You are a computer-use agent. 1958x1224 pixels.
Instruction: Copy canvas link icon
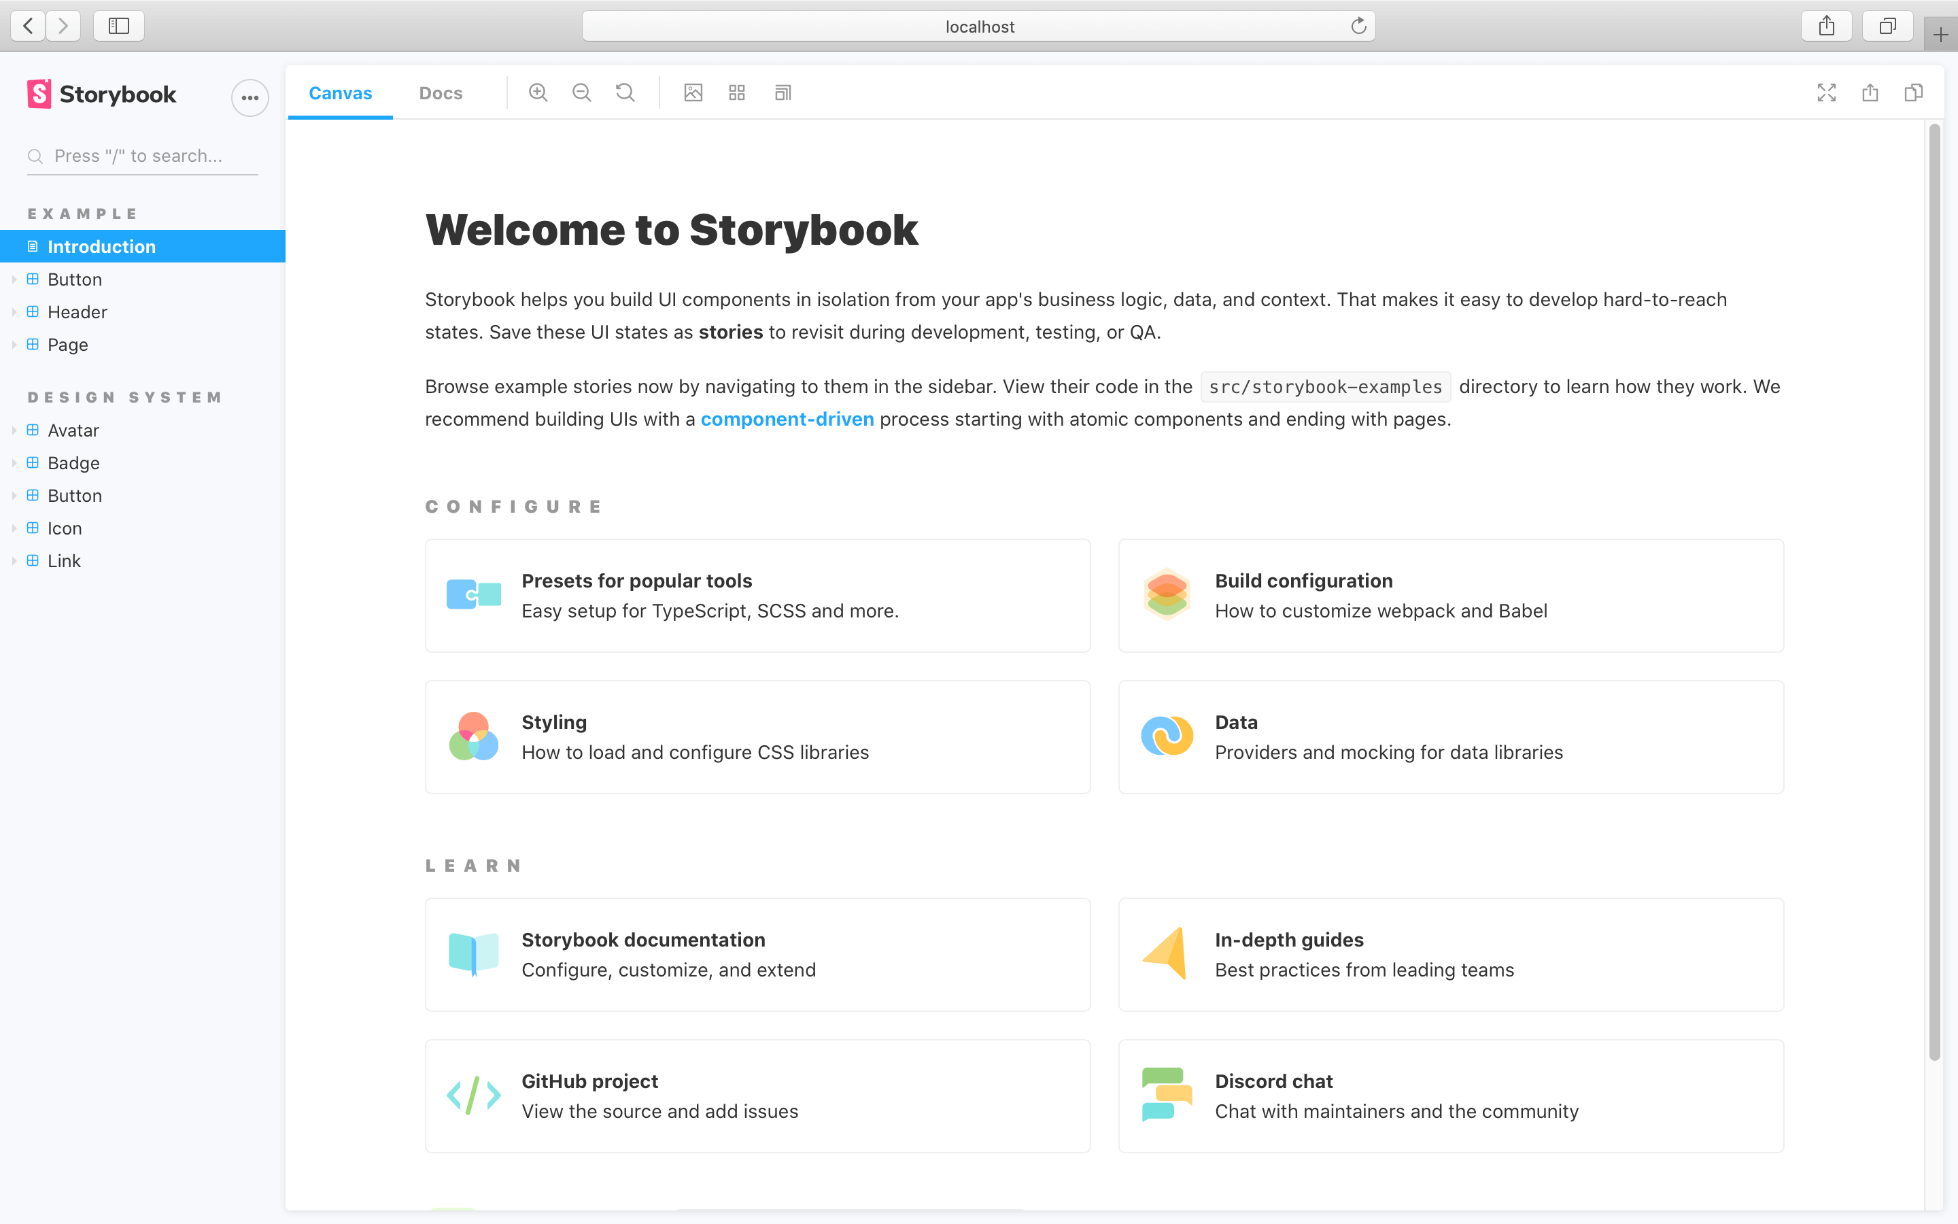click(1914, 93)
